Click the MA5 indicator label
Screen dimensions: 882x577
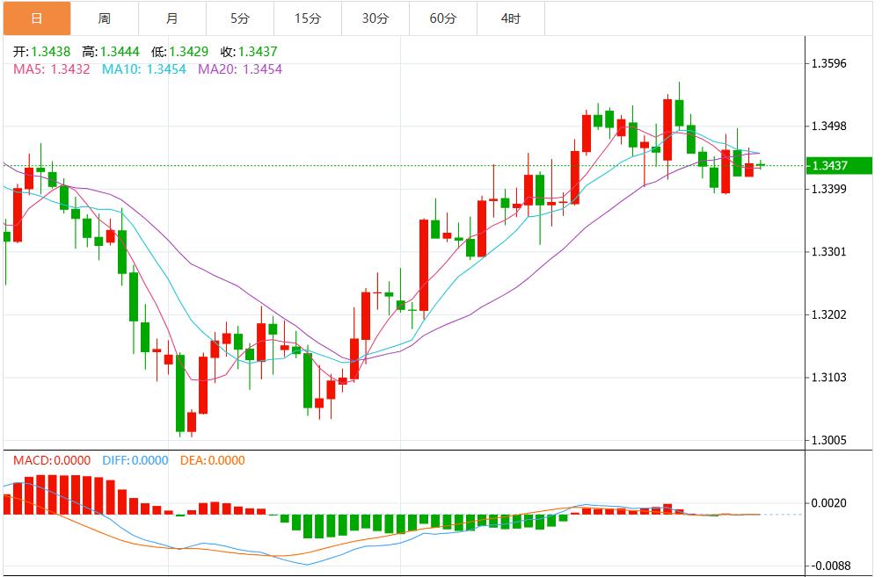52,69
